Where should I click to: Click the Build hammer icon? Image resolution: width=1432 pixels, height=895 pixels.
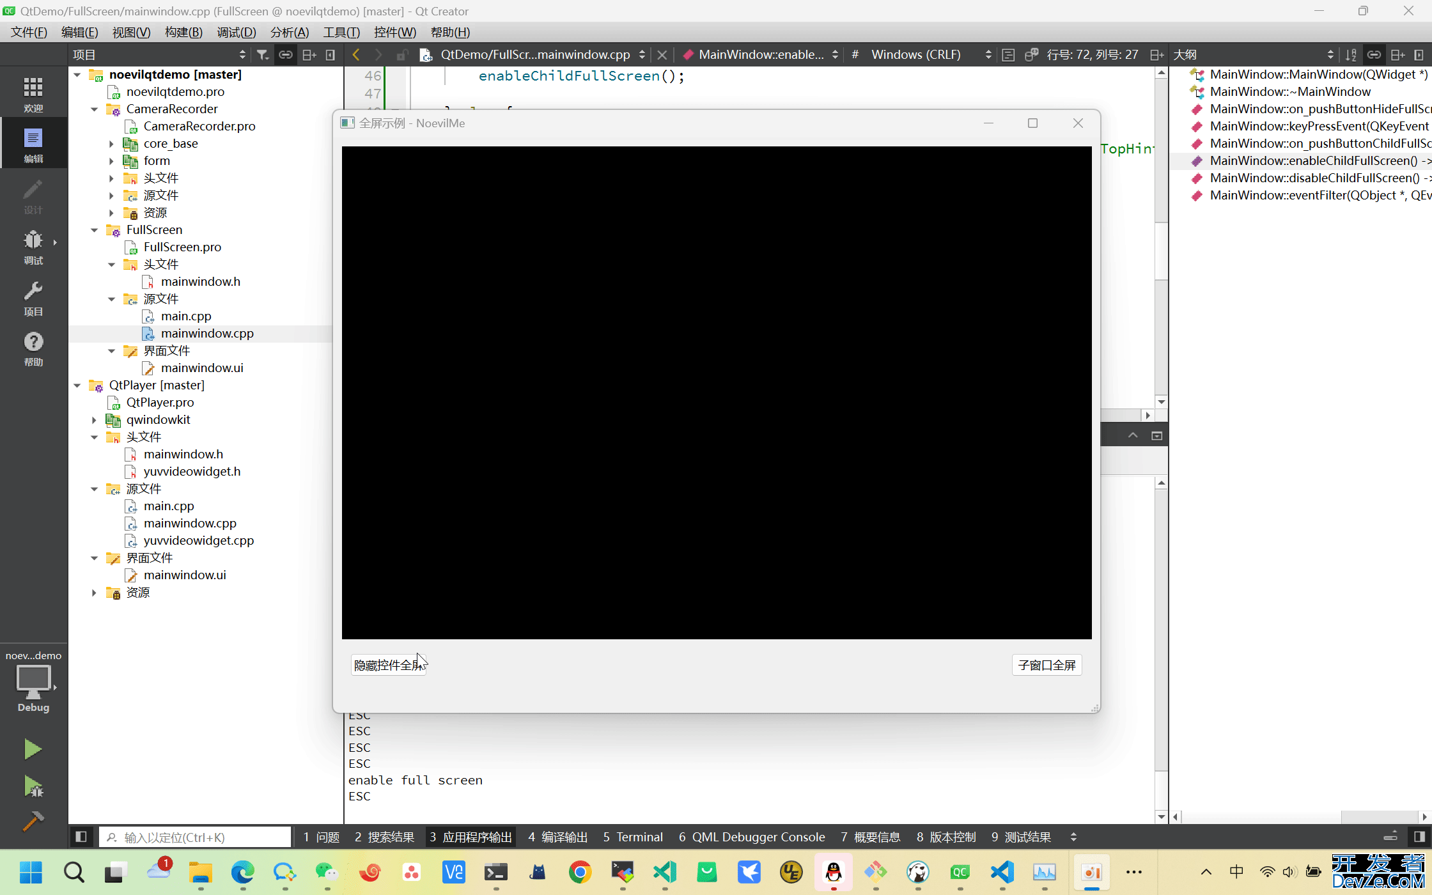[33, 821]
